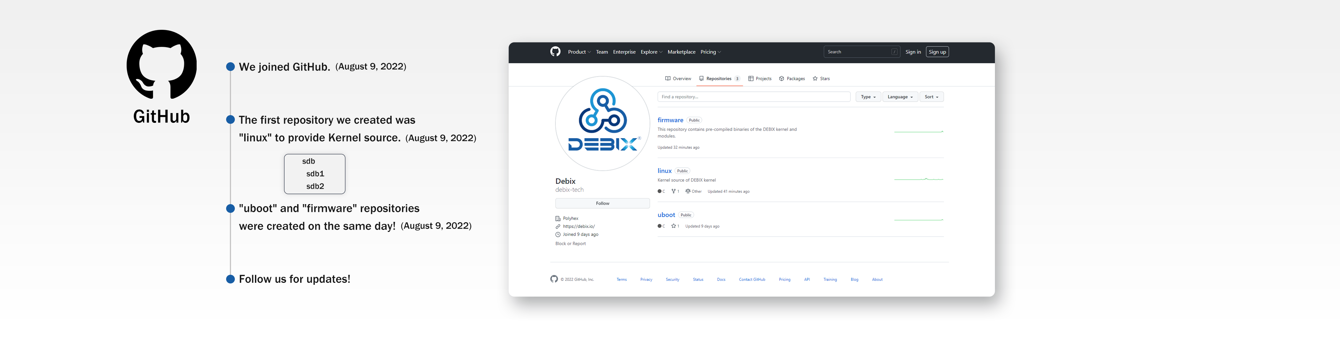
Task: Click the license scale icon Other
Action: click(x=688, y=191)
